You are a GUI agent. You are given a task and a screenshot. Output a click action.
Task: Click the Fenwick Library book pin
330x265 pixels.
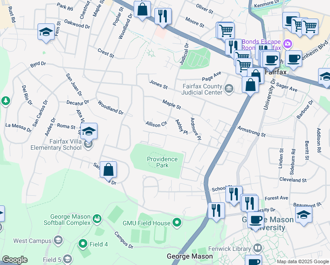tap(257, 248)
